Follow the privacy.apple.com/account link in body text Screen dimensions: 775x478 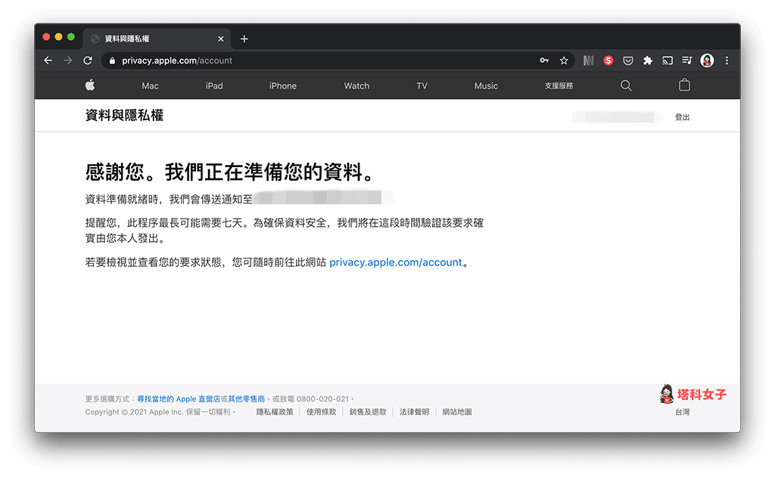pos(395,262)
